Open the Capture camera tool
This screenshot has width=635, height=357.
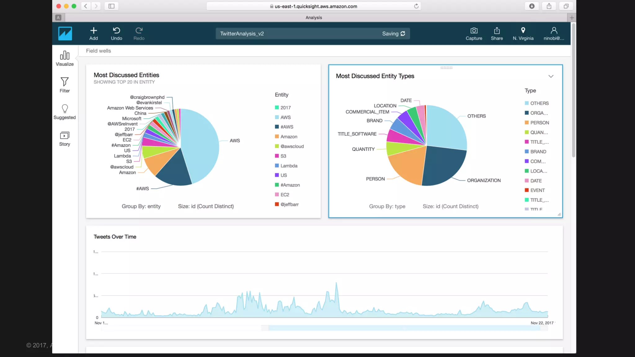(x=474, y=31)
